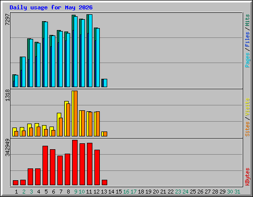Click the cyan pages bar for day 2
Screen dimensions: 253x197
(24, 72)
